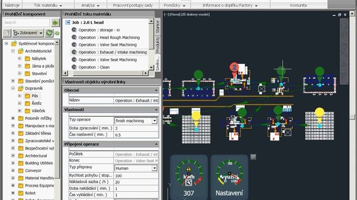Click the Nákladová sazba value 20
The image size is (357, 200).
pyautogui.click(x=136, y=182)
